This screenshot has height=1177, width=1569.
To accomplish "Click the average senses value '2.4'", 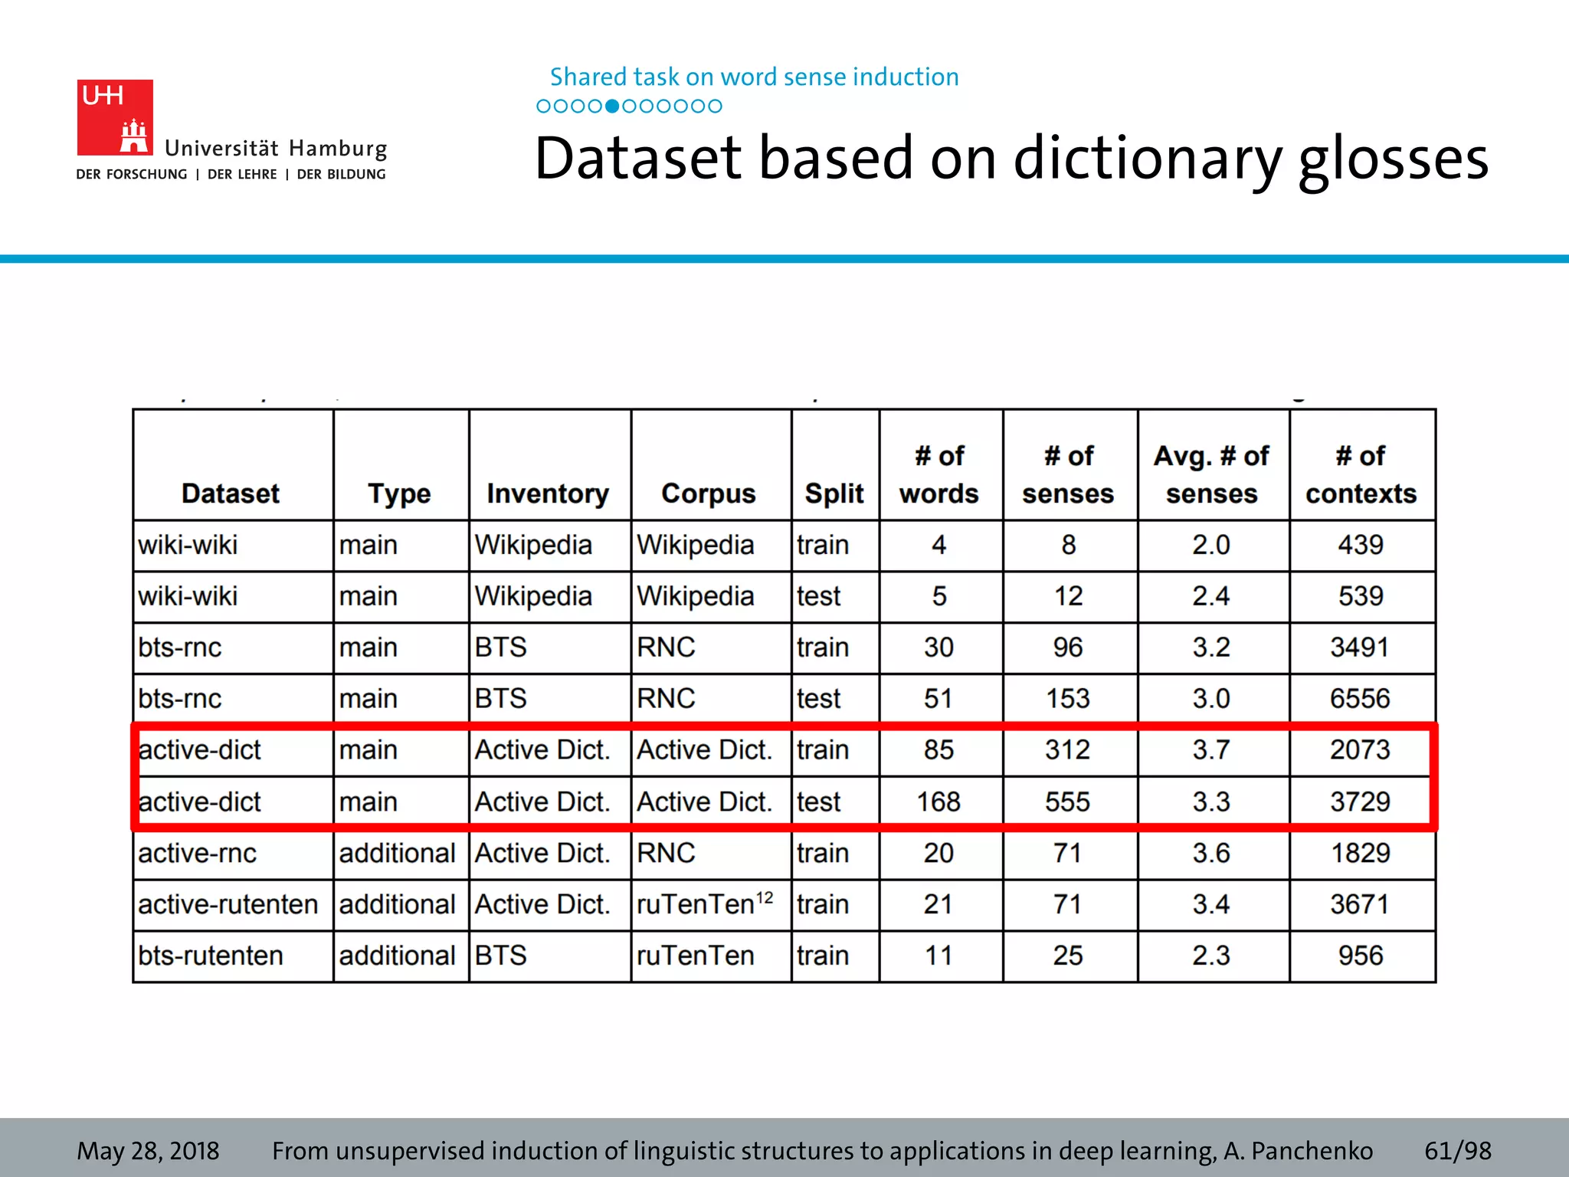I will [x=1211, y=596].
